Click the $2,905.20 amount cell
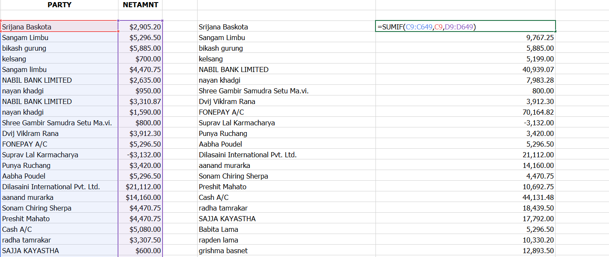The height and width of the screenshot is (257, 609). [x=140, y=26]
